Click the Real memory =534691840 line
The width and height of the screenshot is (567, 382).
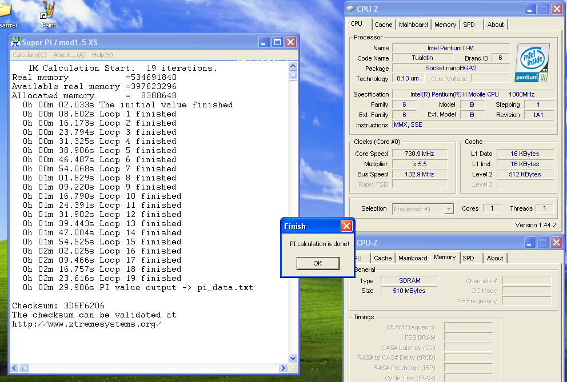pyautogui.click(x=94, y=77)
